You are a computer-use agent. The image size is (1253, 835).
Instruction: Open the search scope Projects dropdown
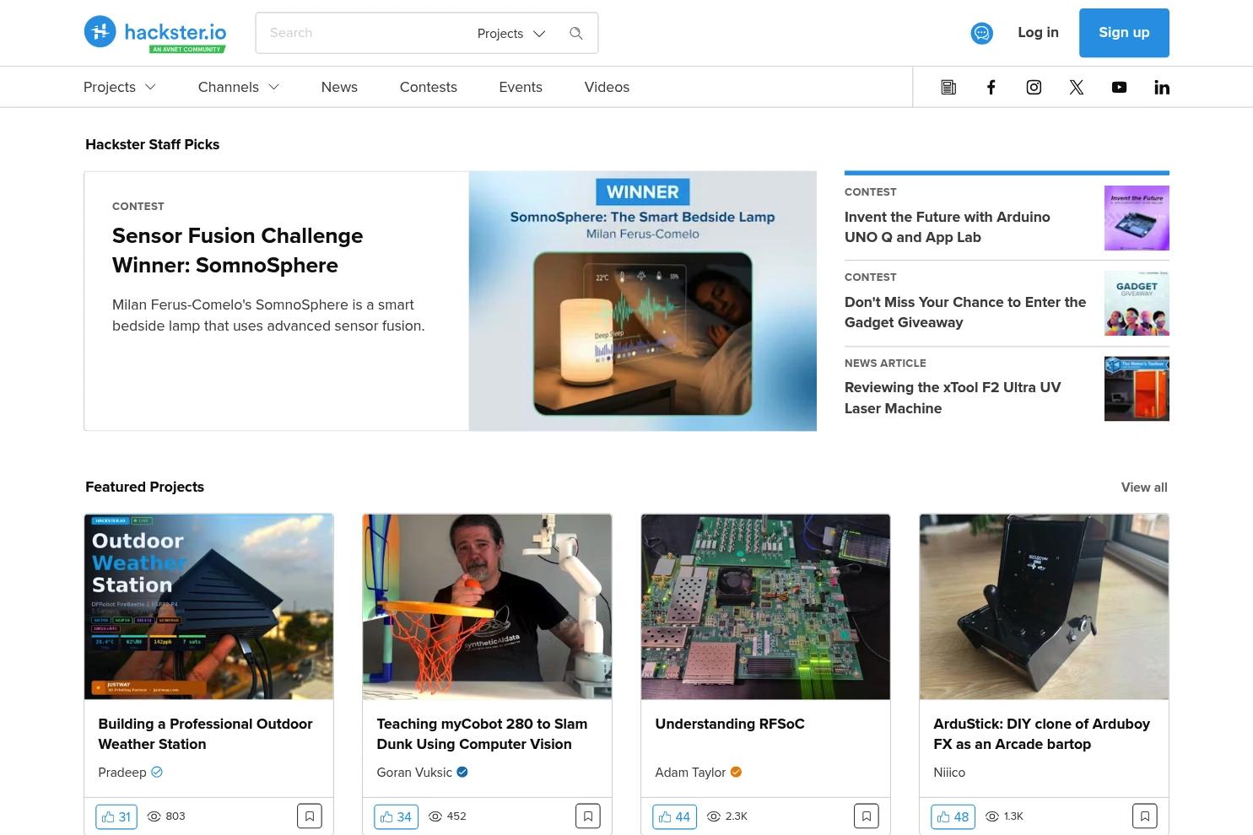tap(511, 34)
